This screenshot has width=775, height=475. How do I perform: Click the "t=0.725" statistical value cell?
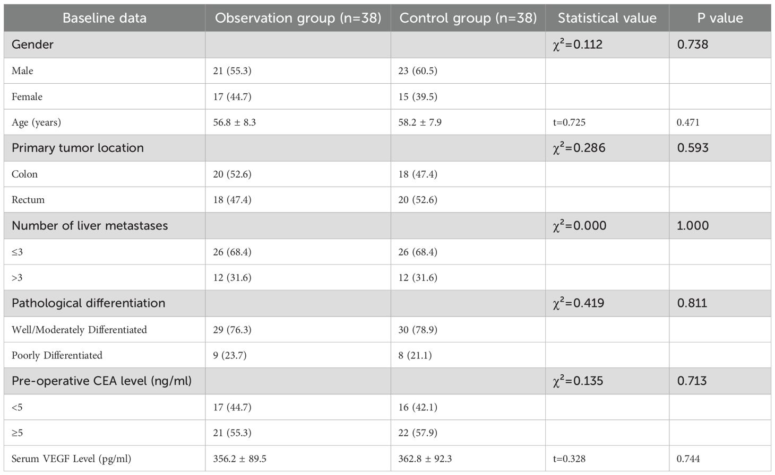[569, 122]
